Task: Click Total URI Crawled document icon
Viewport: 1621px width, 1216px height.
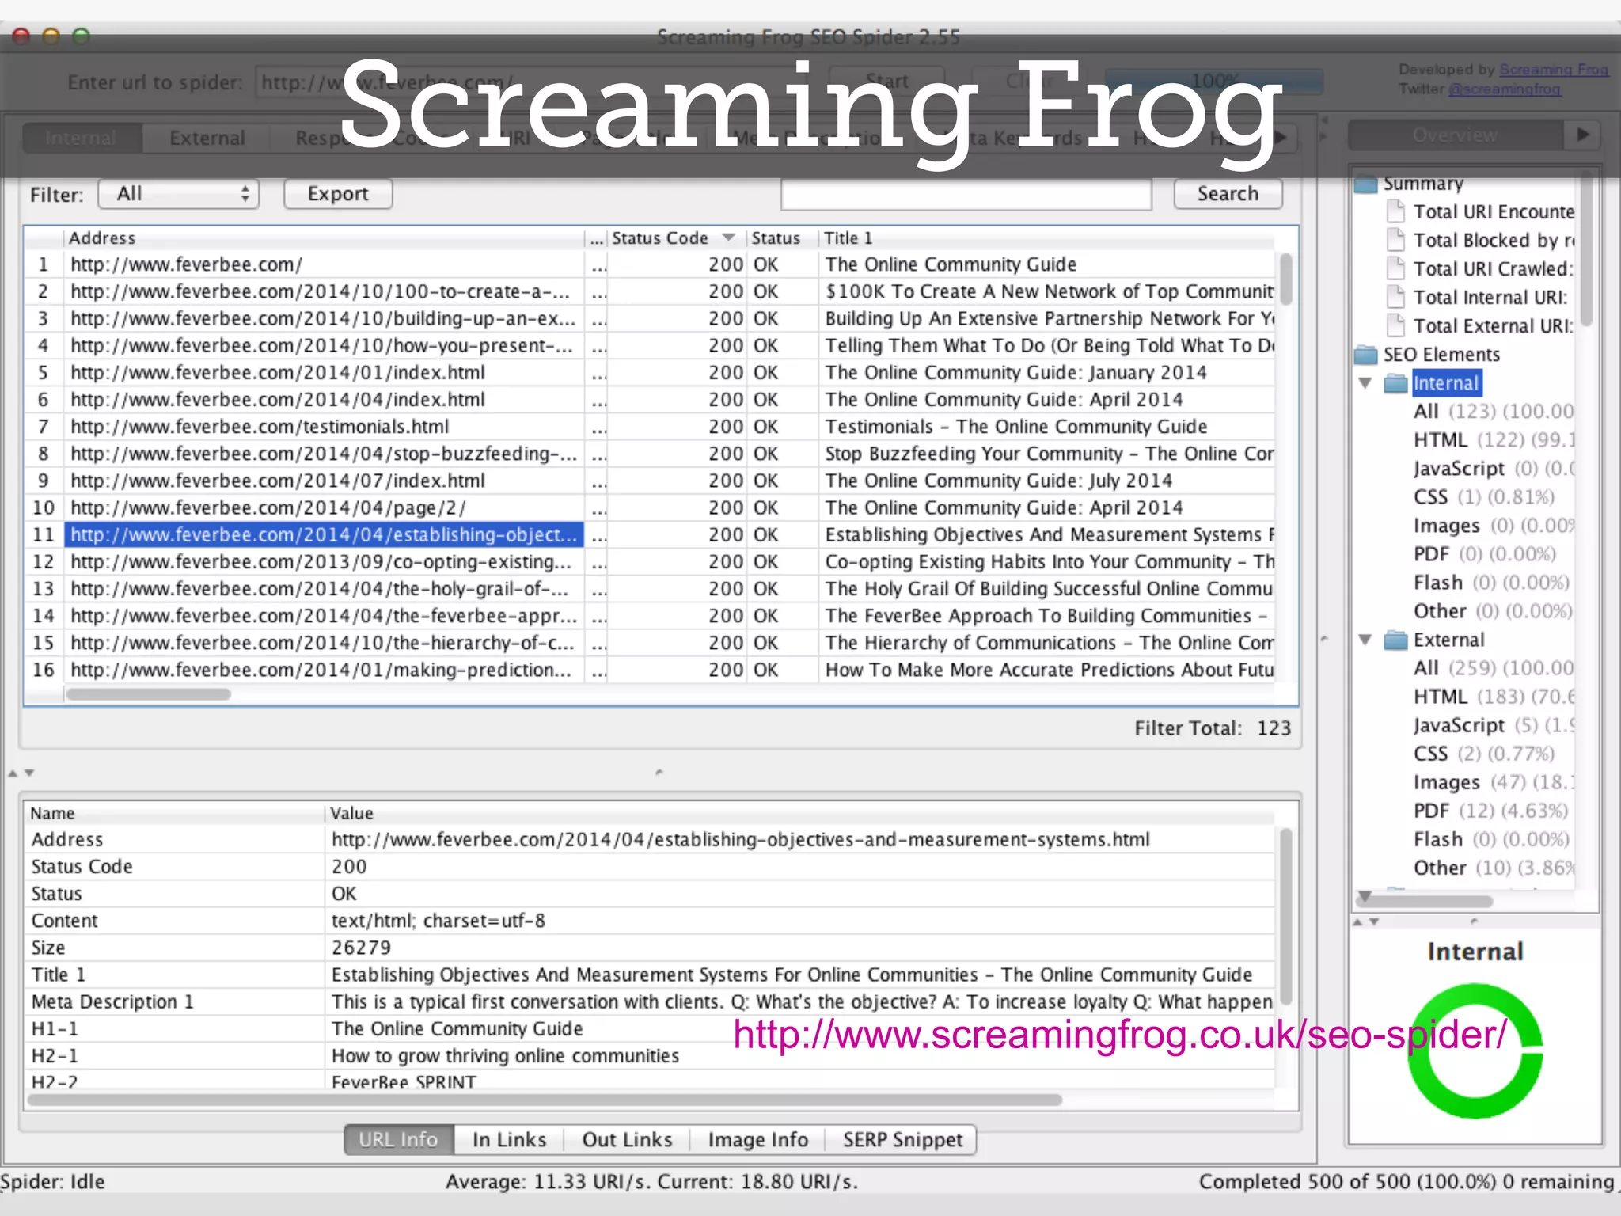Action: click(x=1397, y=269)
